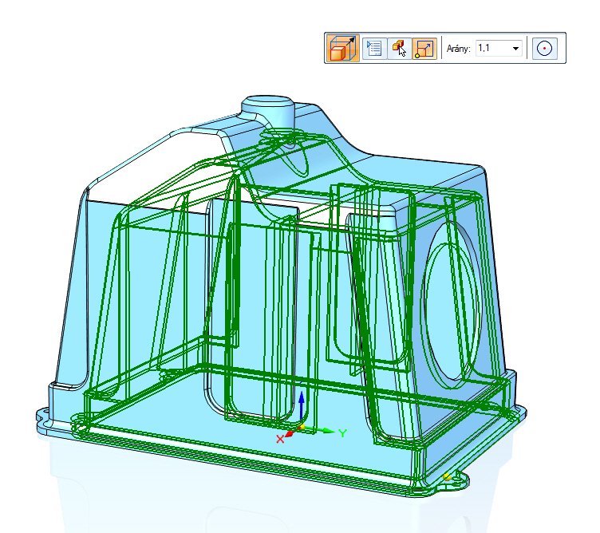Expand the Arány scale value dropdown arrow
The height and width of the screenshot is (533, 600).
(515, 49)
